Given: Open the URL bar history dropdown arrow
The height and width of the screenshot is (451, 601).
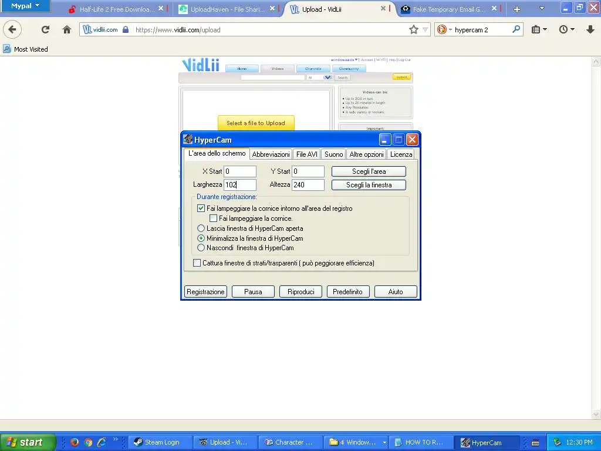Looking at the screenshot, I should pos(425,29).
